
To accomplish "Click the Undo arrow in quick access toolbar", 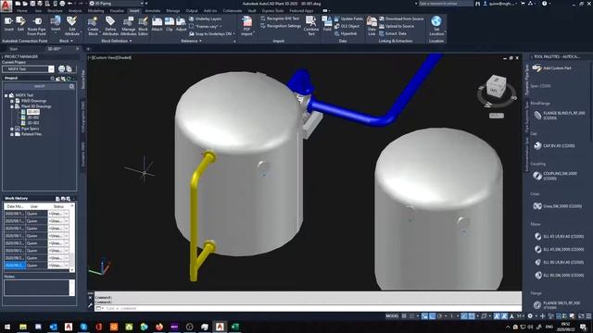I will pyautogui.click(x=69, y=4).
